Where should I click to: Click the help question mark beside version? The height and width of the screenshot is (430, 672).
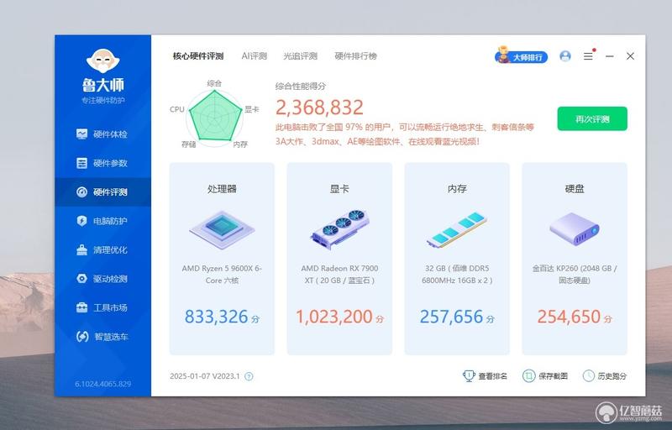[249, 376]
